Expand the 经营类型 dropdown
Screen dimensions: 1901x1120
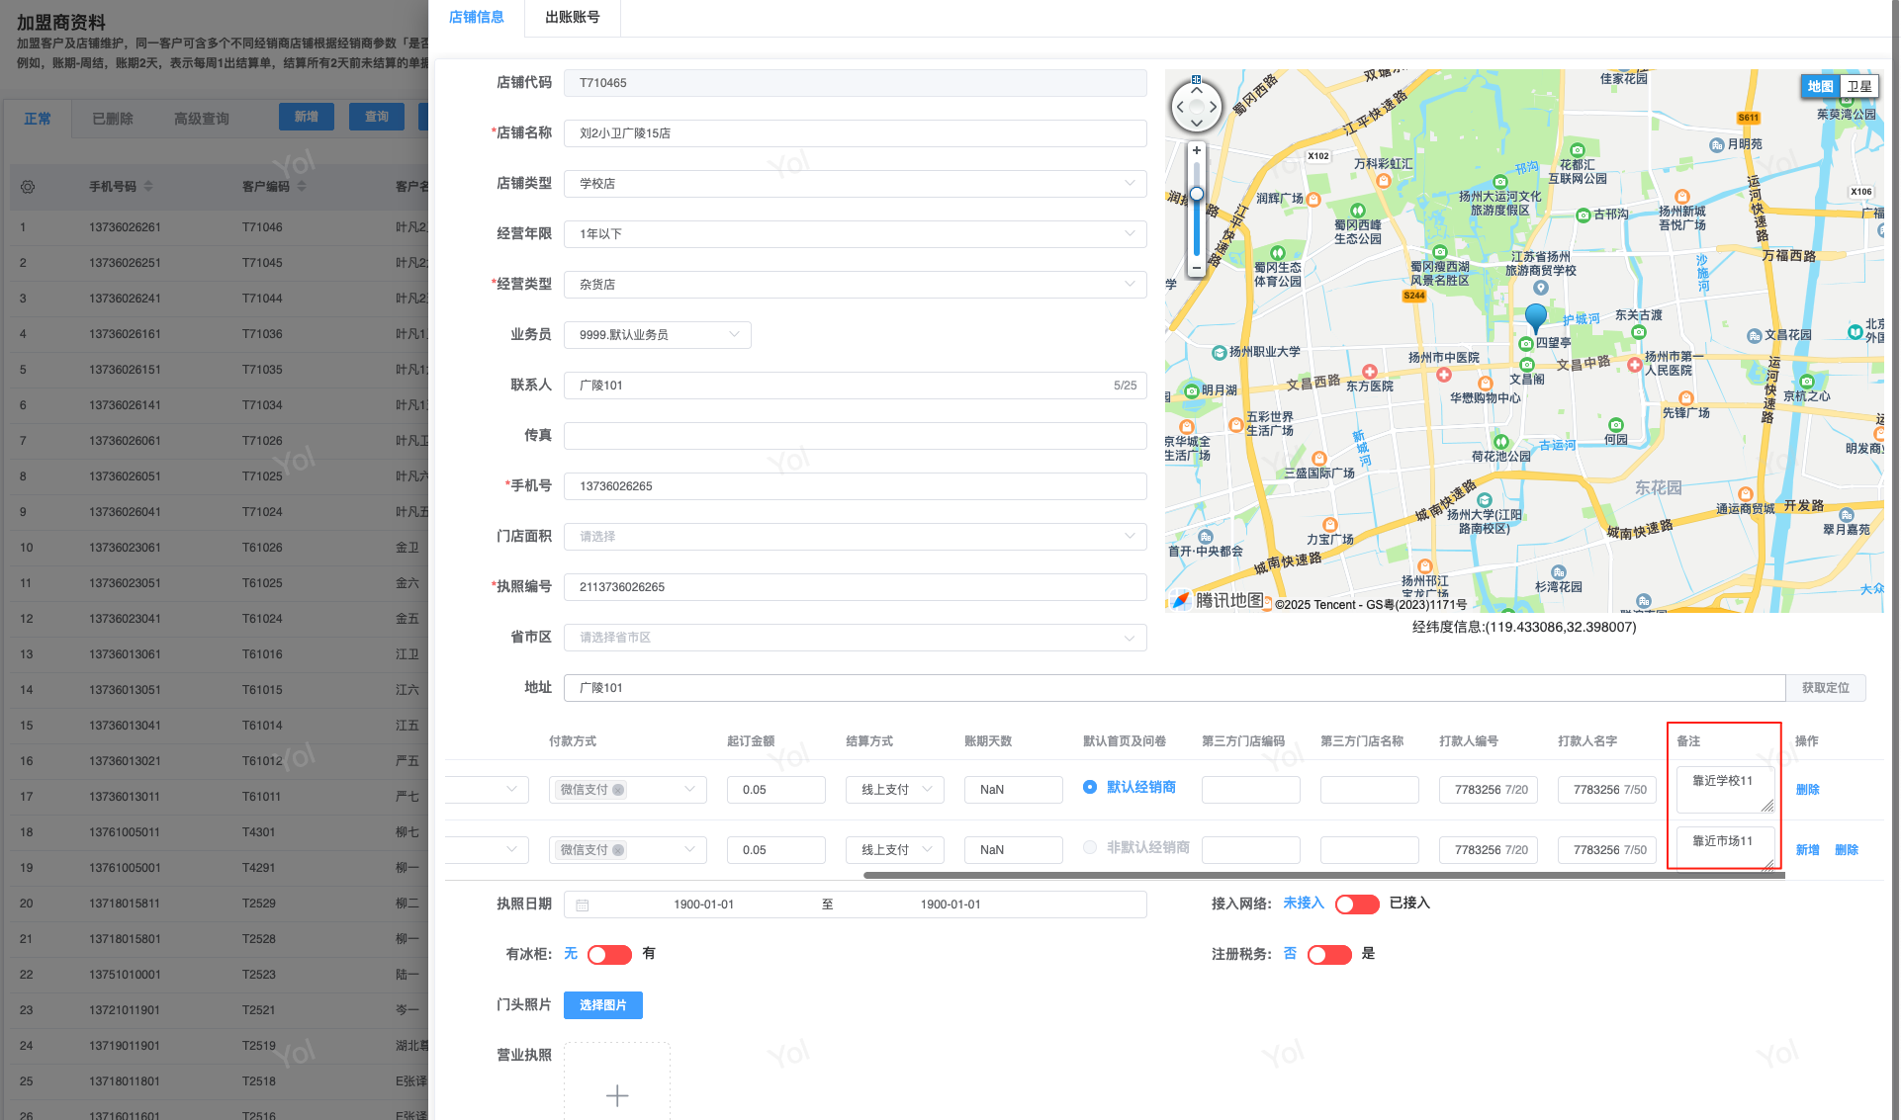coord(855,285)
